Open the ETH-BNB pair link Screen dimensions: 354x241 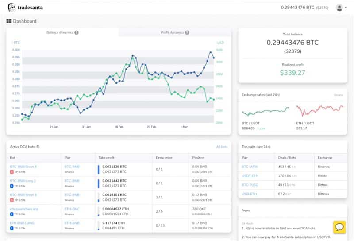click(x=72, y=223)
